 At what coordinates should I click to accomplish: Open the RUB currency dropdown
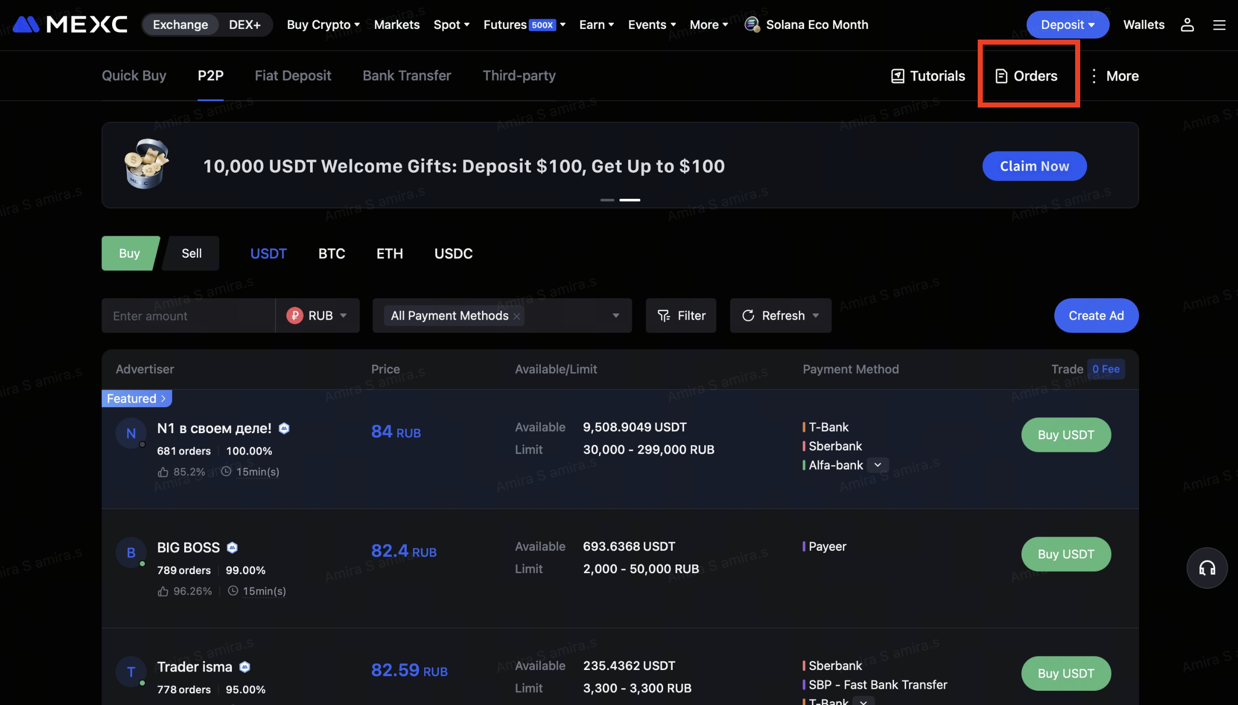point(318,315)
